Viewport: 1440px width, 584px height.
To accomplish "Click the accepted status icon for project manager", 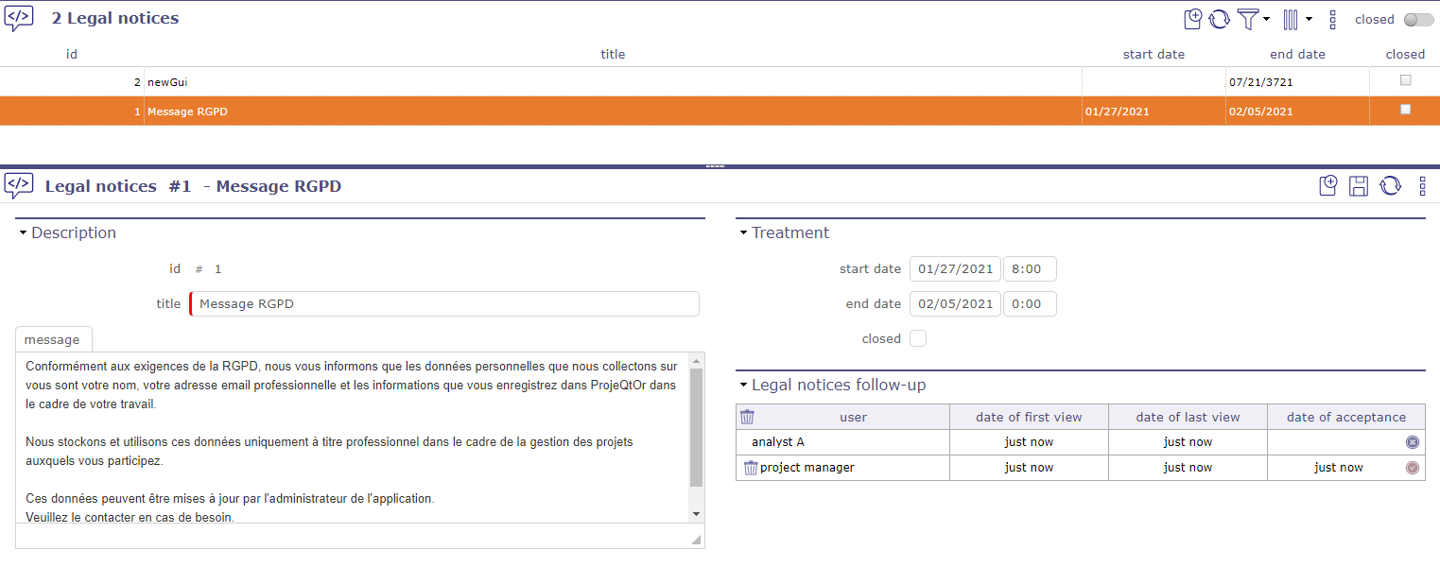I will (x=1413, y=468).
